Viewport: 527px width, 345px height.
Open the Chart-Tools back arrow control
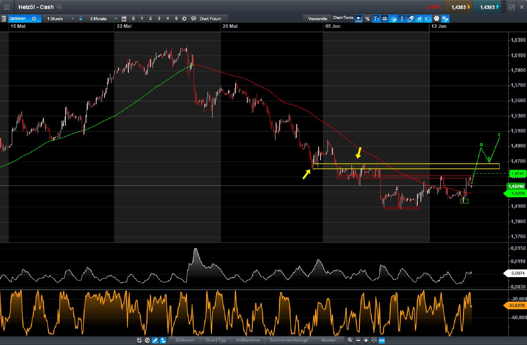(x=359, y=19)
